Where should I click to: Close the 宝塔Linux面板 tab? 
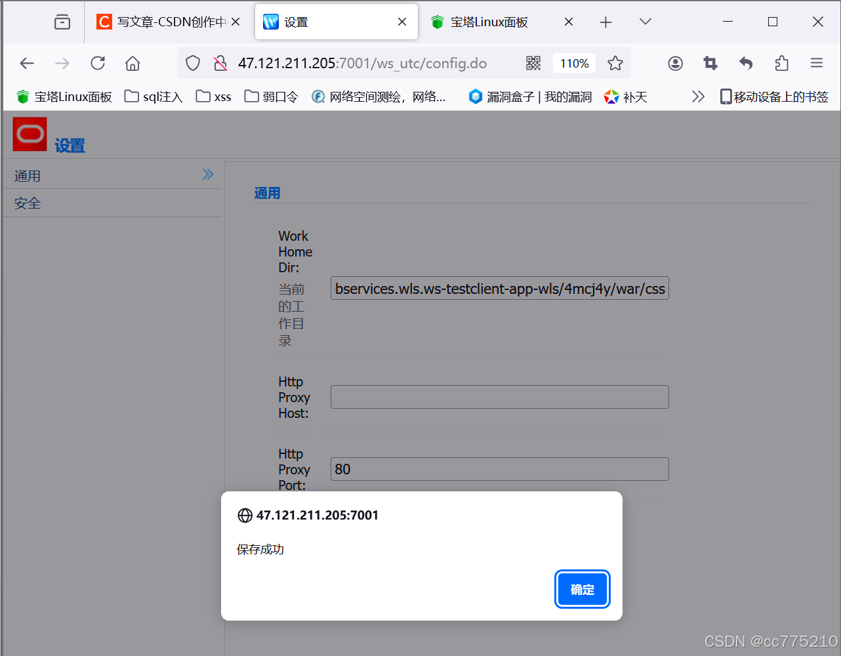[569, 22]
